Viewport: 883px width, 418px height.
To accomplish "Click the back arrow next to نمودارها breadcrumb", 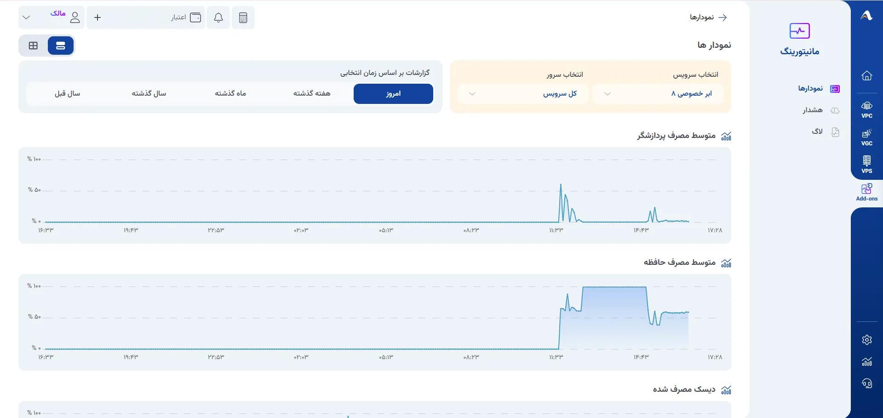I will 722,17.
